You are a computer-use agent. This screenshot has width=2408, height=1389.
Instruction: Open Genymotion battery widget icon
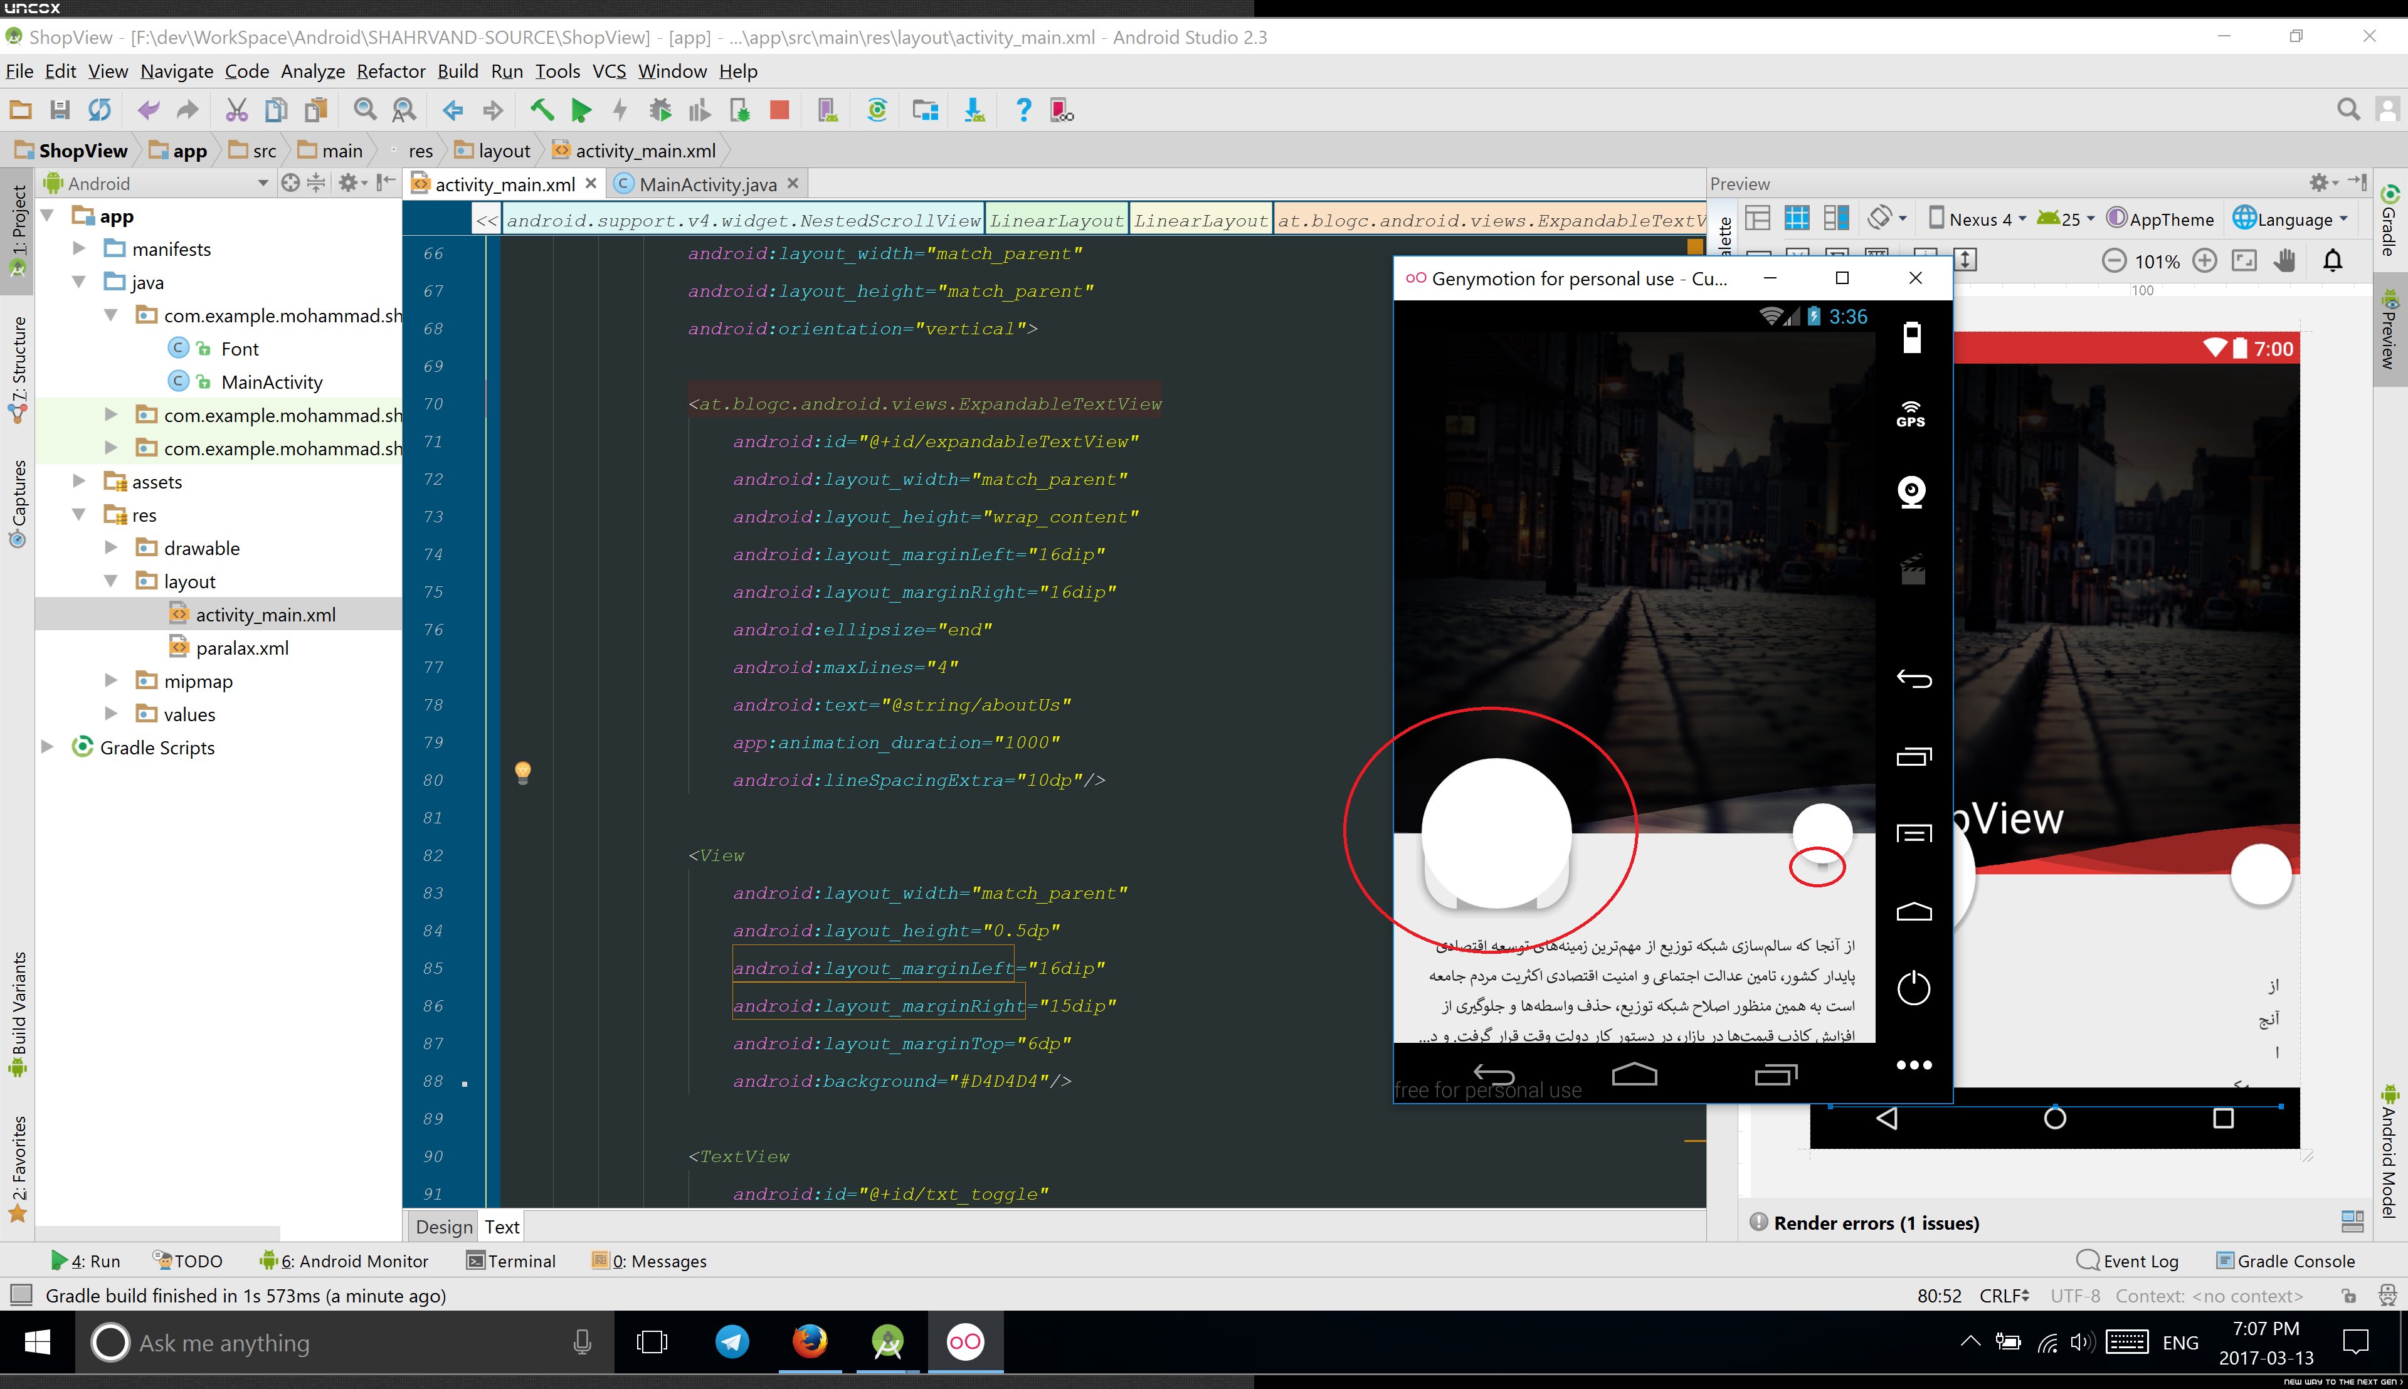pyautogui.click(x=1912, y=337)
